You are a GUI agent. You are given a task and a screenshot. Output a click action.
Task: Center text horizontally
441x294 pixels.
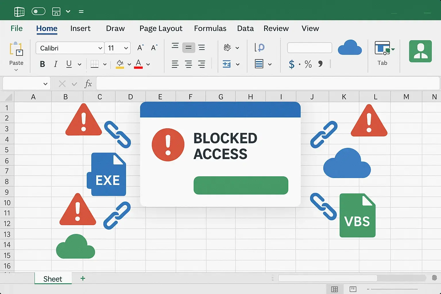(189, 64)
